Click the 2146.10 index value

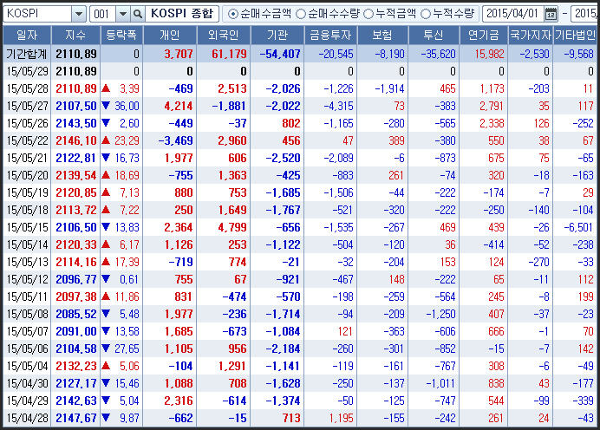coord(75,140)
